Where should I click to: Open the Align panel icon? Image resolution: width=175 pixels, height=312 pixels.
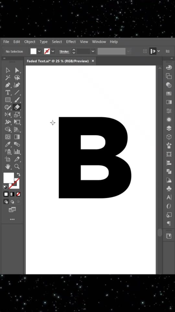pyautogui.click(x=169, y=163)
